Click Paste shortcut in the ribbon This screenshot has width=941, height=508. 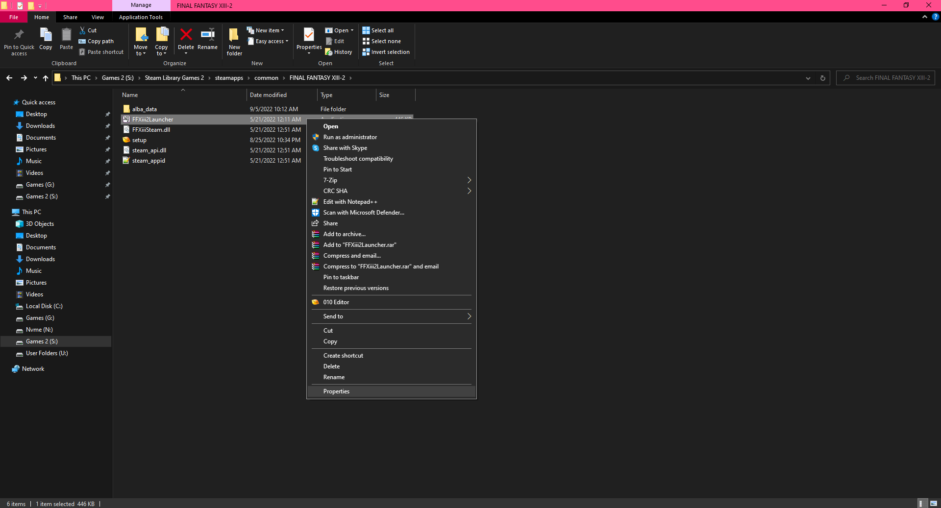101,52
